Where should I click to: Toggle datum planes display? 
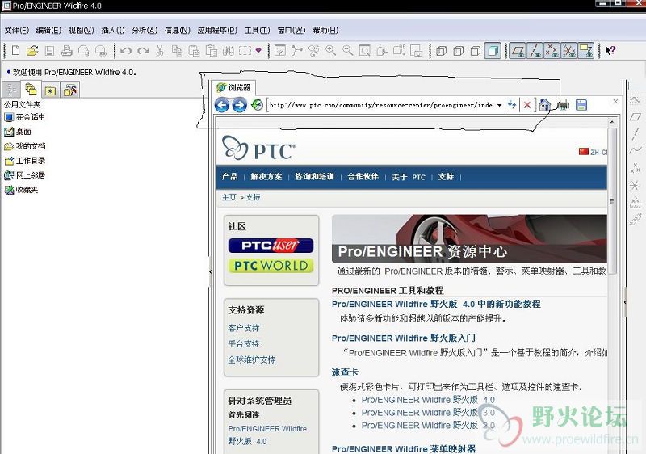518,51
